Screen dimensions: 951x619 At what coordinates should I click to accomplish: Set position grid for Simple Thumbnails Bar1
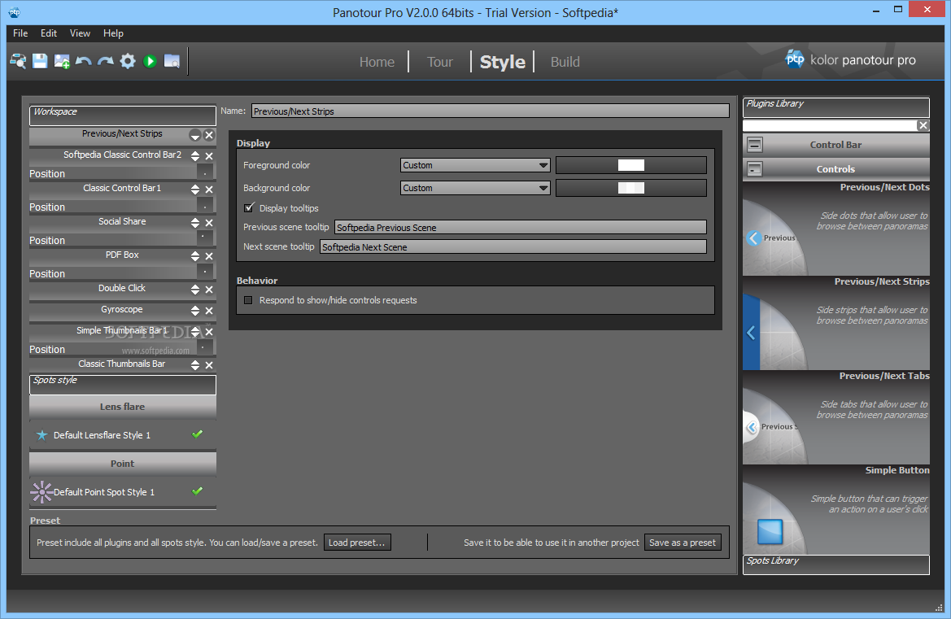click(x=205, y=349)
